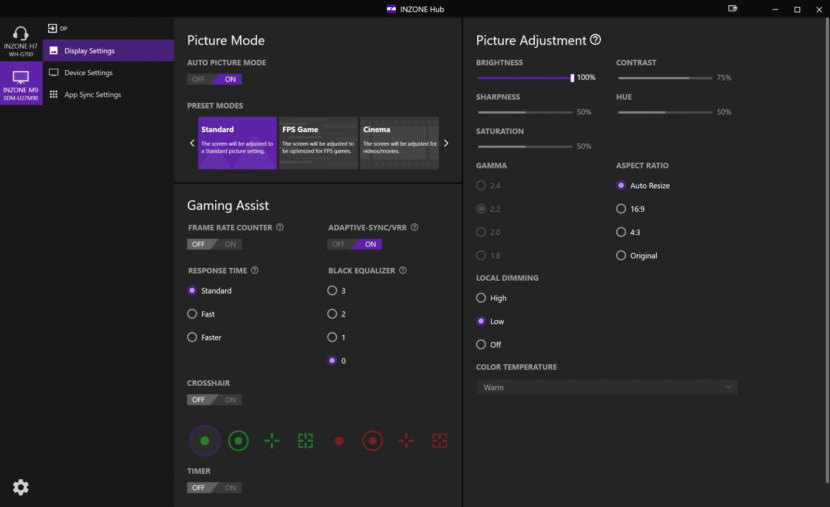Viewport: 830px width, 507px height.
Task: Choose Cinema preset mode card
Action: [x=399, y=143]
